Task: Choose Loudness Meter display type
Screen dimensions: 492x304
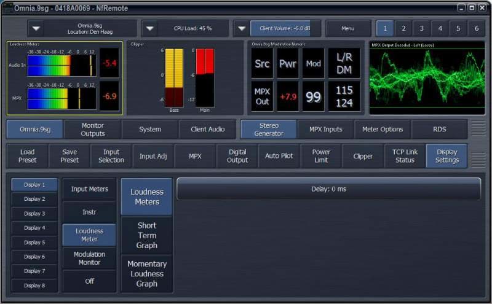Action: (x=89, y=235)
